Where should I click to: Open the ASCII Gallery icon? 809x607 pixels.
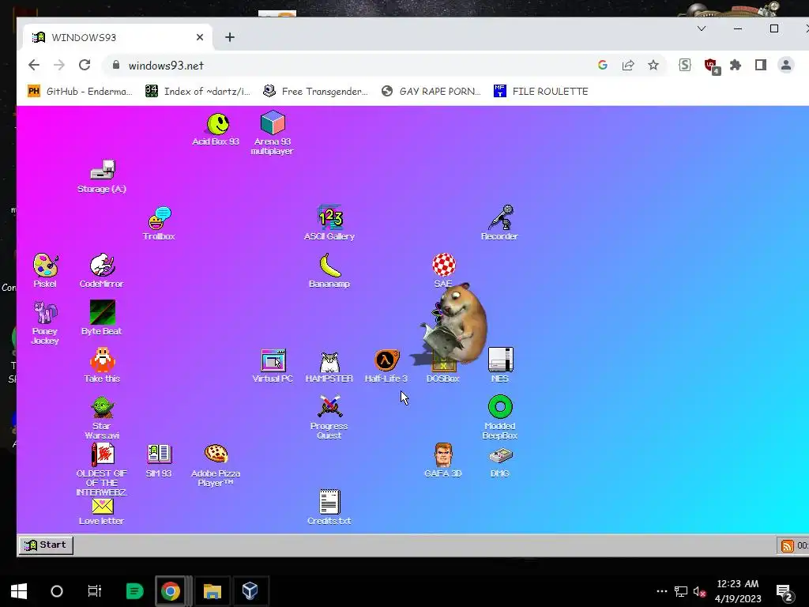coord(329,224)
